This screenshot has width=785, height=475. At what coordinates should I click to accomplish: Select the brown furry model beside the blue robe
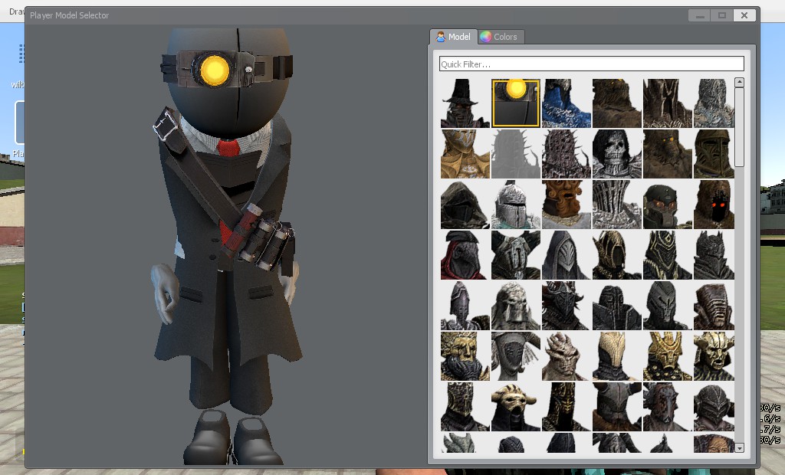pos(617,103)
